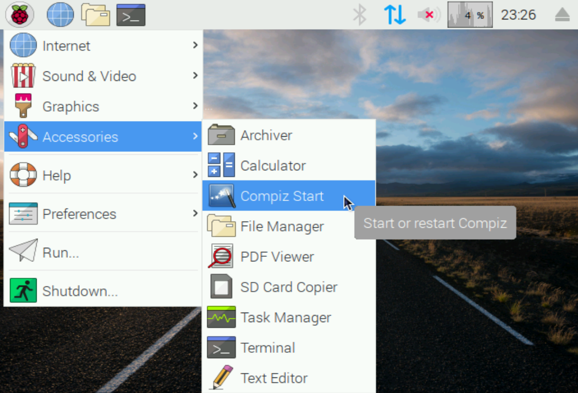Select the Accessories menu category
The width and height of the screenshot is (578, 393).
(x=103, y=136)
